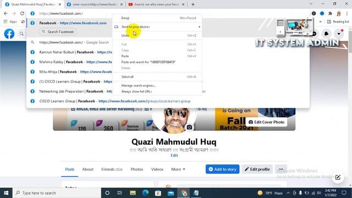Launch Microsoft Edge from the taskbar
The width and height of the screenshot is (352, 198).
145,193
